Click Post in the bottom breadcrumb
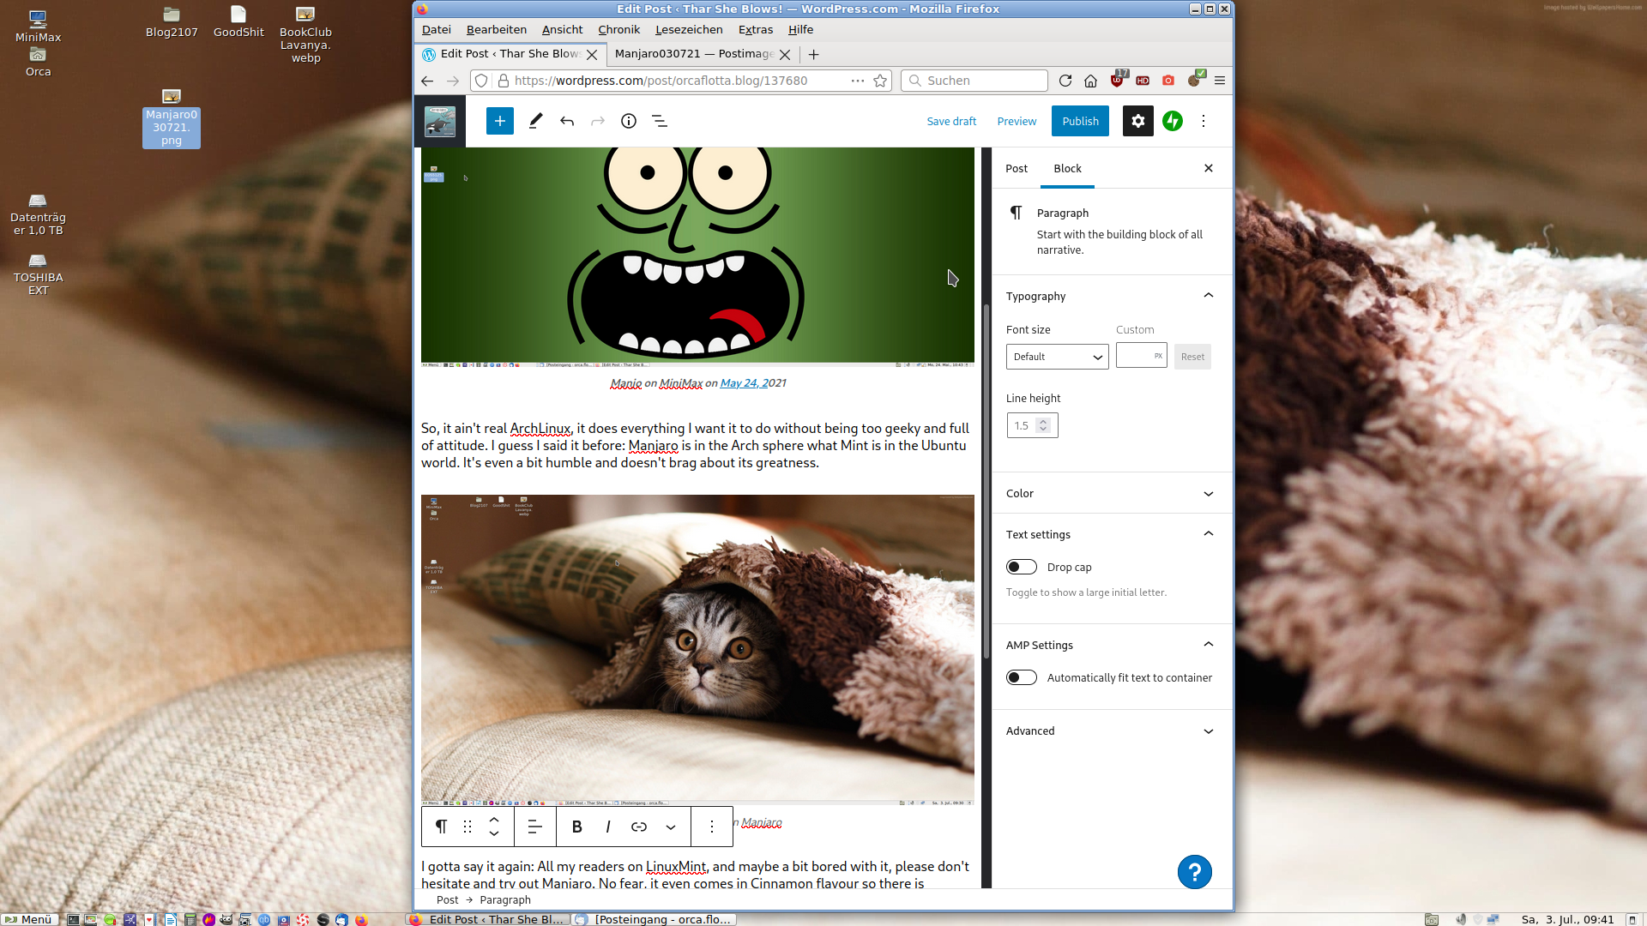This screenshot has height=926, width=1647. tap(447, 900)
